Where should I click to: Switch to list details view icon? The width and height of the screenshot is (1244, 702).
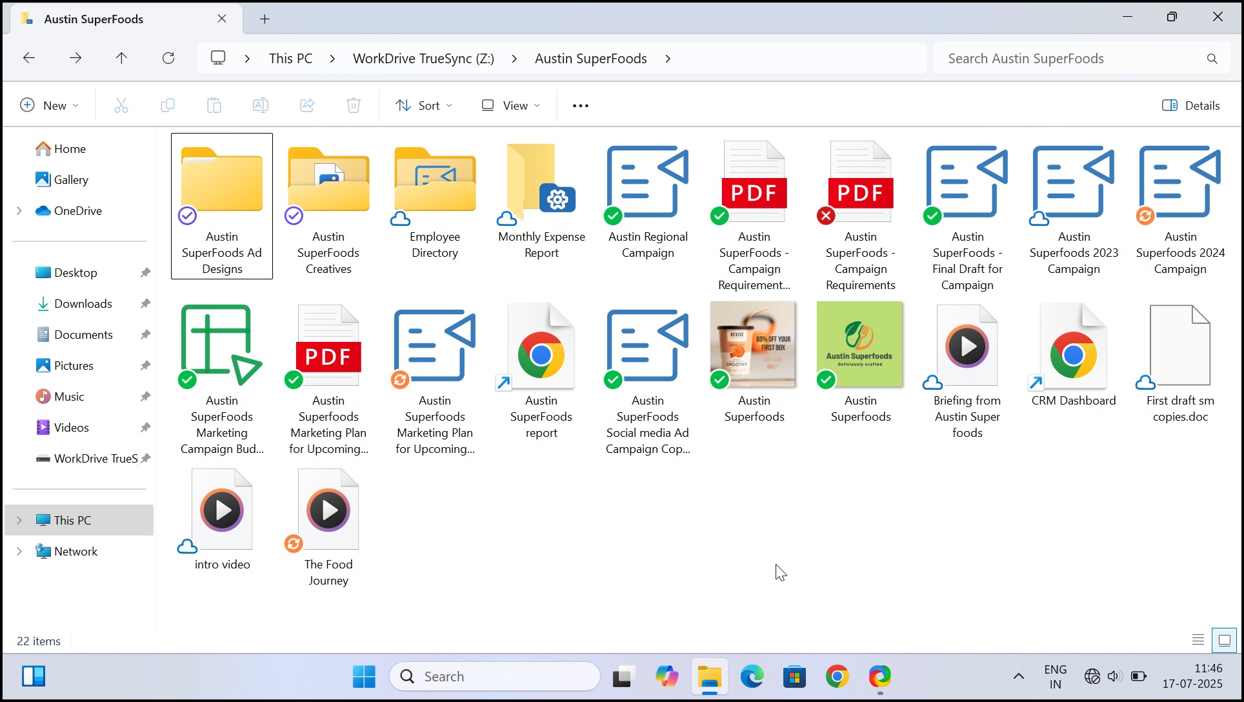pyautogui.click(x=1198, y=640)
